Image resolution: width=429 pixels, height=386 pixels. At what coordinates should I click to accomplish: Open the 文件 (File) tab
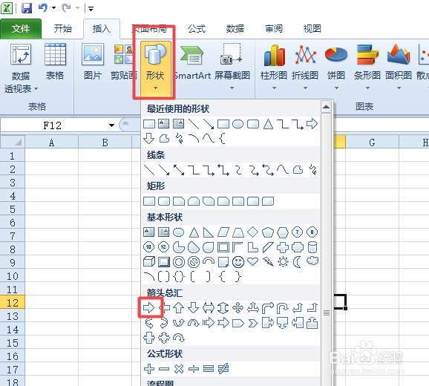coord(21,29)
